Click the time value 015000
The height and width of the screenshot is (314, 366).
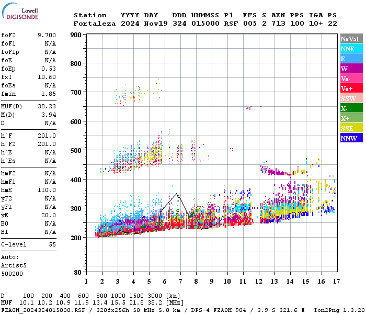(x=205, y=24)
